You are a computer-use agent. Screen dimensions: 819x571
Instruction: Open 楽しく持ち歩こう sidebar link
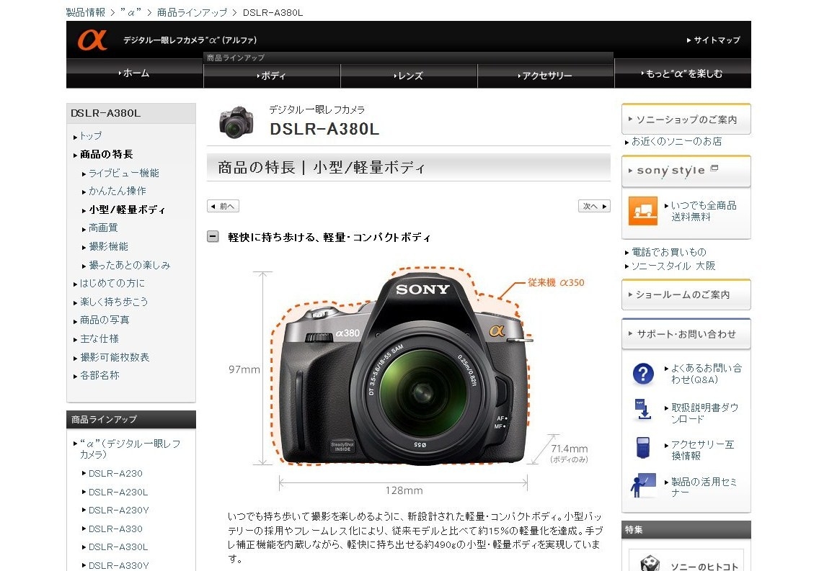(113, 302)
